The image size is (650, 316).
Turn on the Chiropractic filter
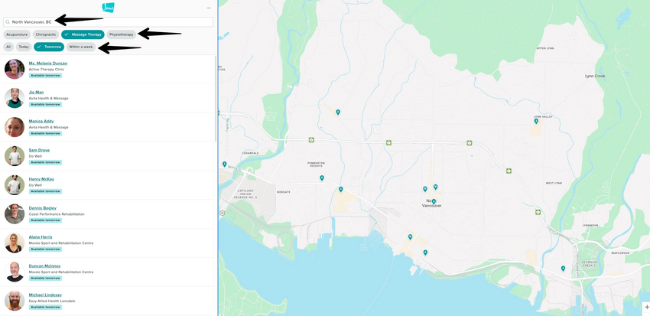[x=46, y=34]
